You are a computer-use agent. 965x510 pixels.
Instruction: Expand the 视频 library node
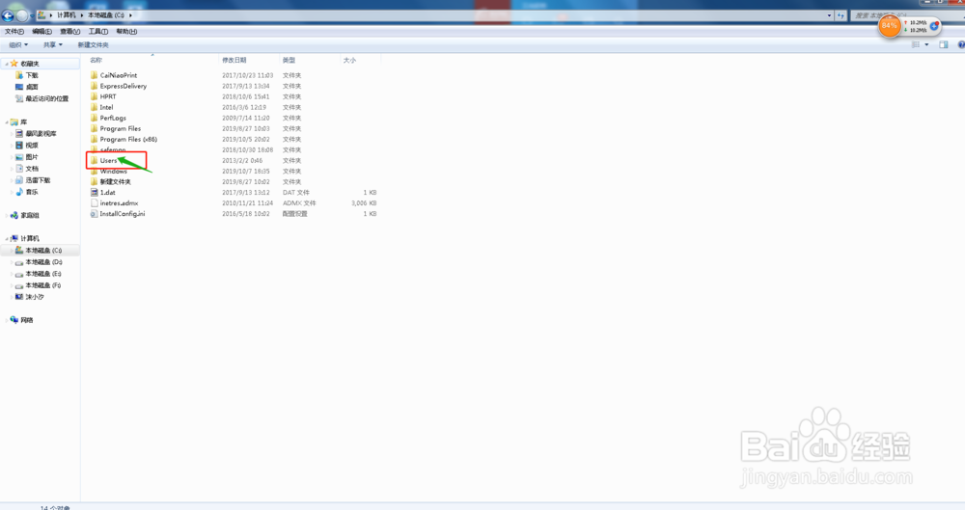(11, 146)
